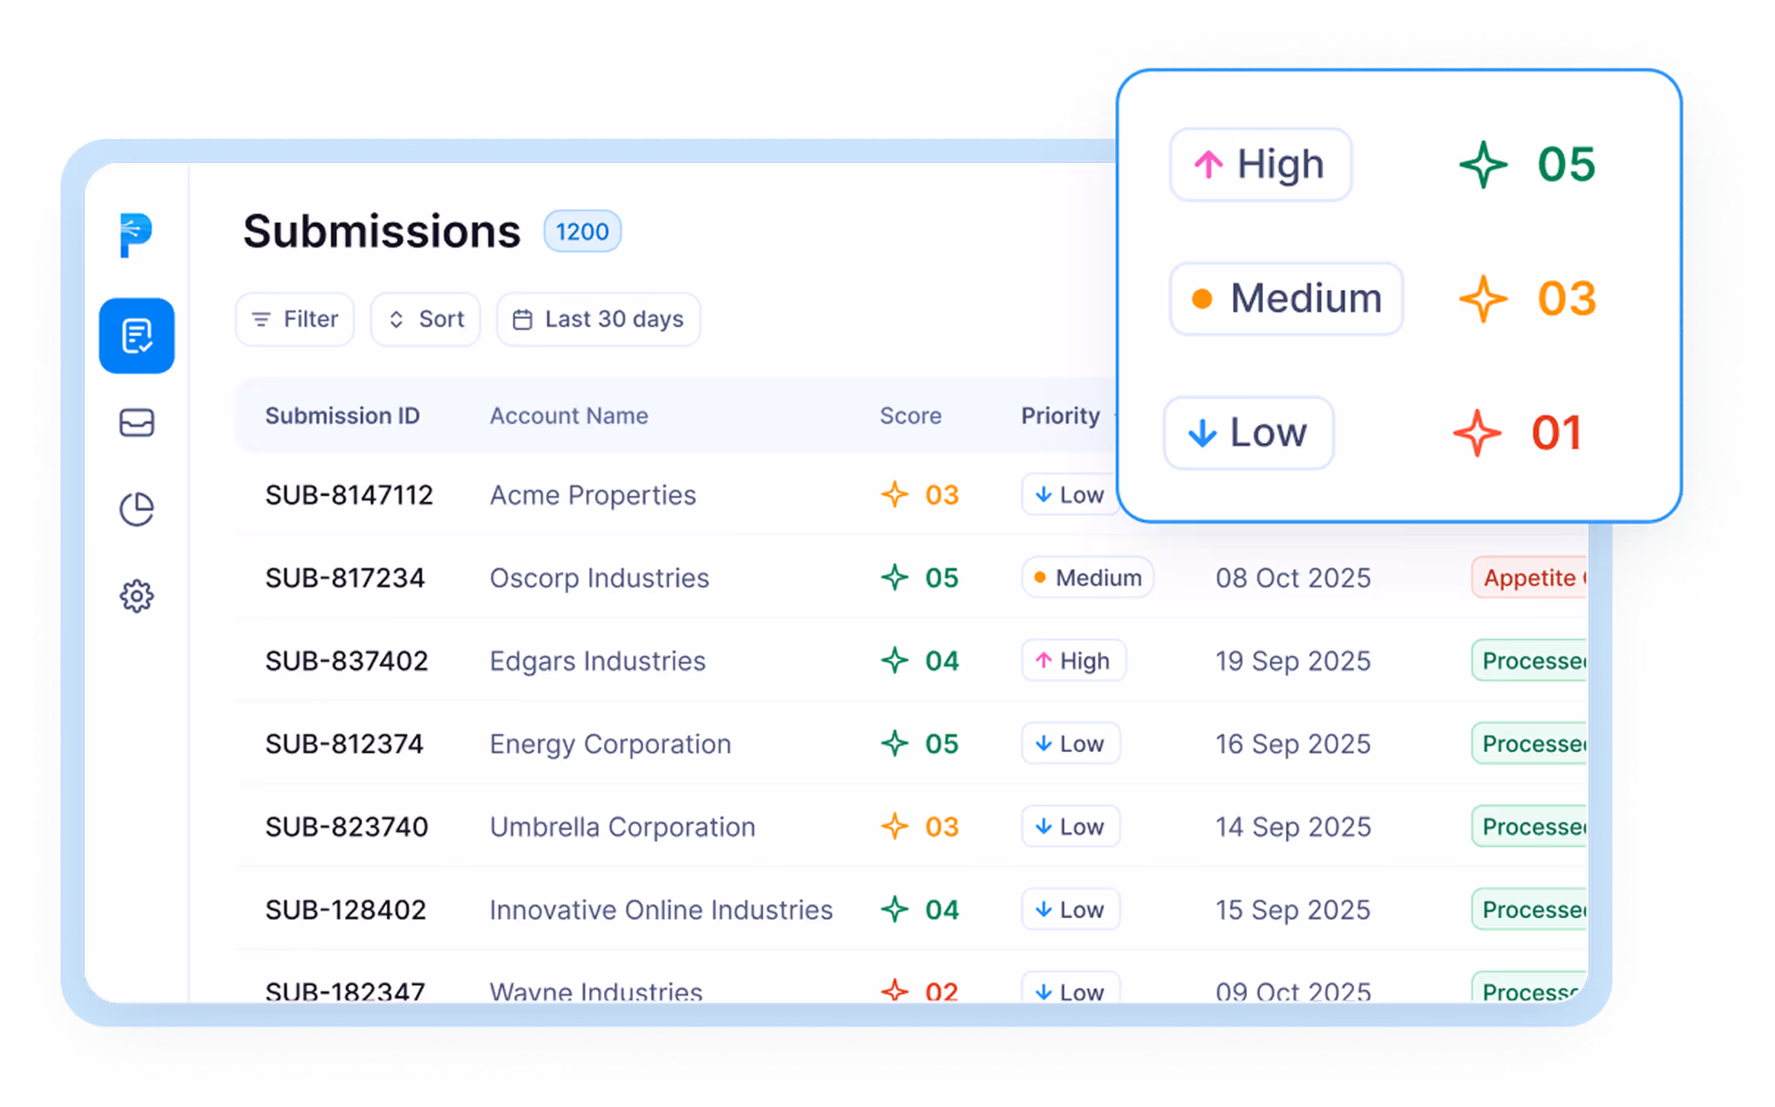Click the 1200 submissions count badge
The width and height of the screenshot is (1775, 1107).
point(581,231)
